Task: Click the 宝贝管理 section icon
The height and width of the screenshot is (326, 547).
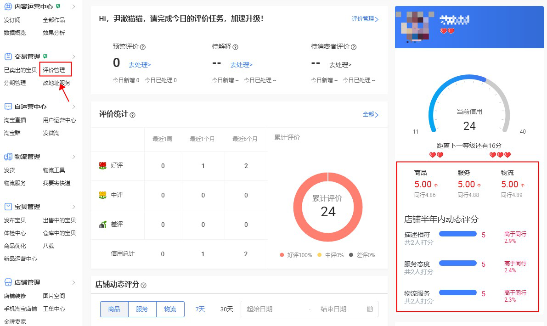Action: 8,207
